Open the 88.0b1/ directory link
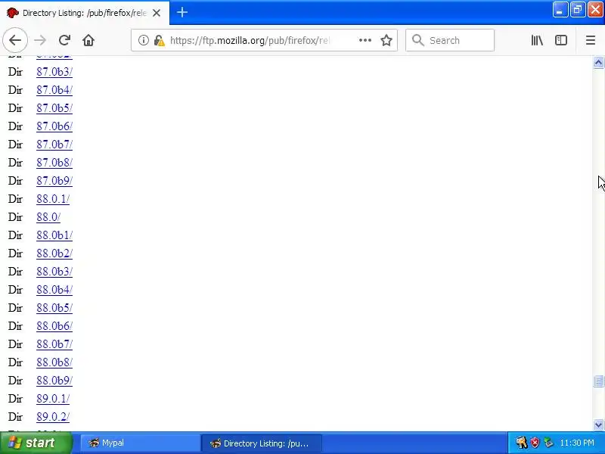Image resolution: width=605 pixels, height=454 pixels. pyautogui.click(x=54, y=235)
